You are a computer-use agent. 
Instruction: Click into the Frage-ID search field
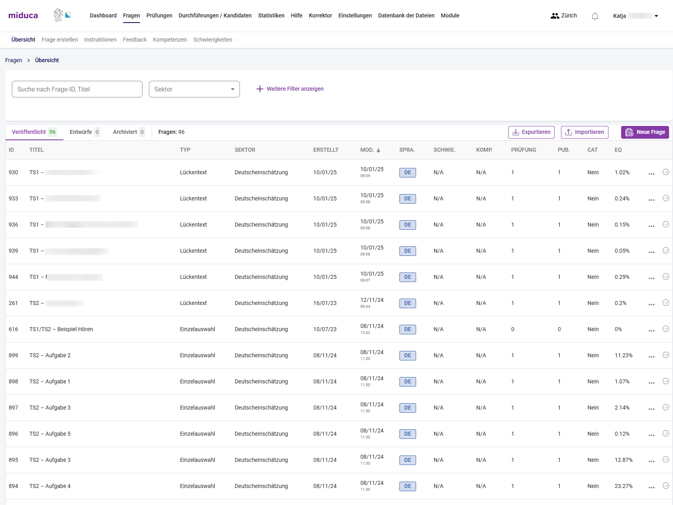[x=77, y=89]
